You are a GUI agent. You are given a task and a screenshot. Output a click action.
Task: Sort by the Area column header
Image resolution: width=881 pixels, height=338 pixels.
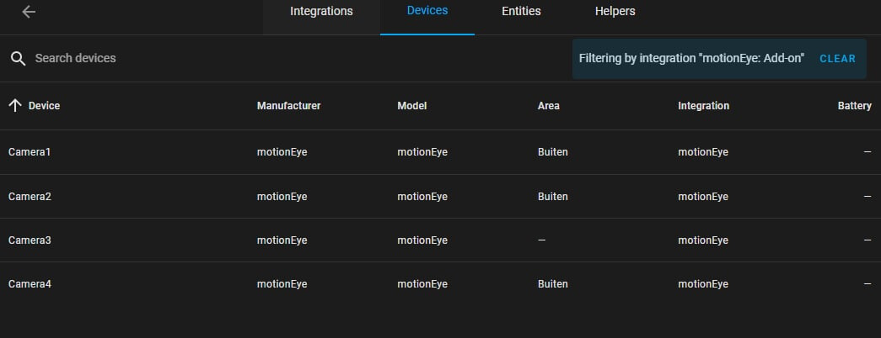click(x=548, y=106)
